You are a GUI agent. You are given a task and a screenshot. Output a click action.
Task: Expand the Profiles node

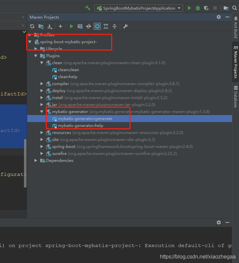pyautogui.click(x=30, y=35)
